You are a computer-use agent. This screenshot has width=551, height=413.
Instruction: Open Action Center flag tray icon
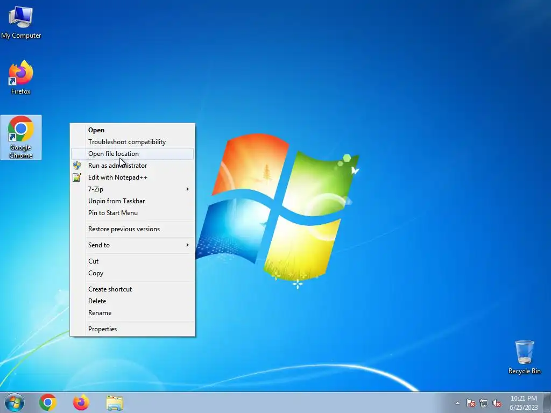[471, 403]
